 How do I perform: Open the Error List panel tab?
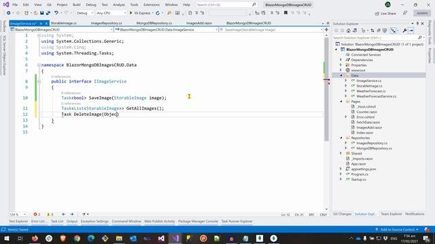point(39,222)
